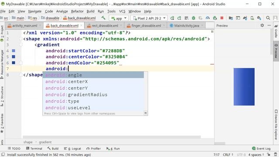Collapse the shape tag fold marker on line 2

[x=20, y=39]
